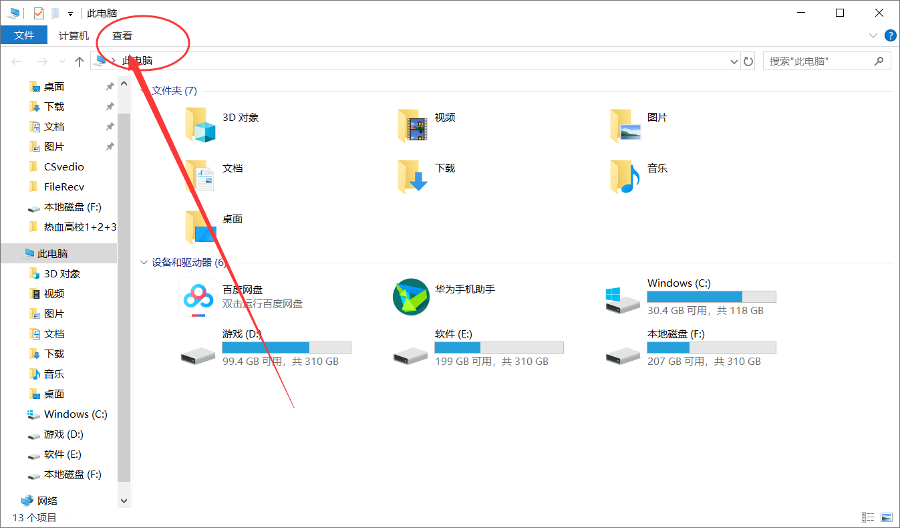This screenshot has height=528, width=900.
Task: Select the 图片 folder icon in main pane
Action: coord(625,125)
